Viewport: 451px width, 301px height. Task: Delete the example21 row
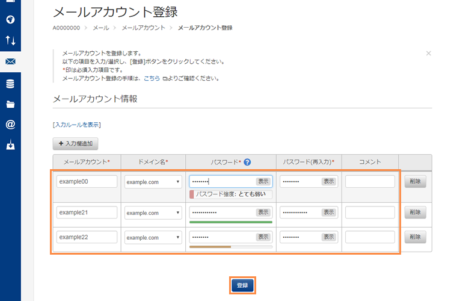[415, 213]
